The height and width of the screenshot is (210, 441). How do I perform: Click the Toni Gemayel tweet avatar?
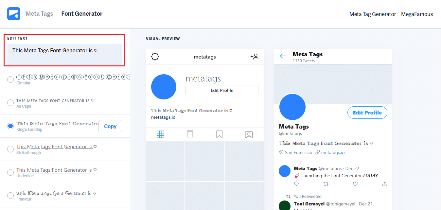coord(285,205)
